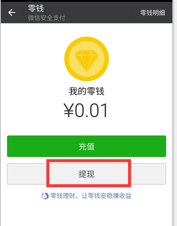Tap the black status bar strip
This screenshot has height=226, width=177.
click(x=86, y=1)
